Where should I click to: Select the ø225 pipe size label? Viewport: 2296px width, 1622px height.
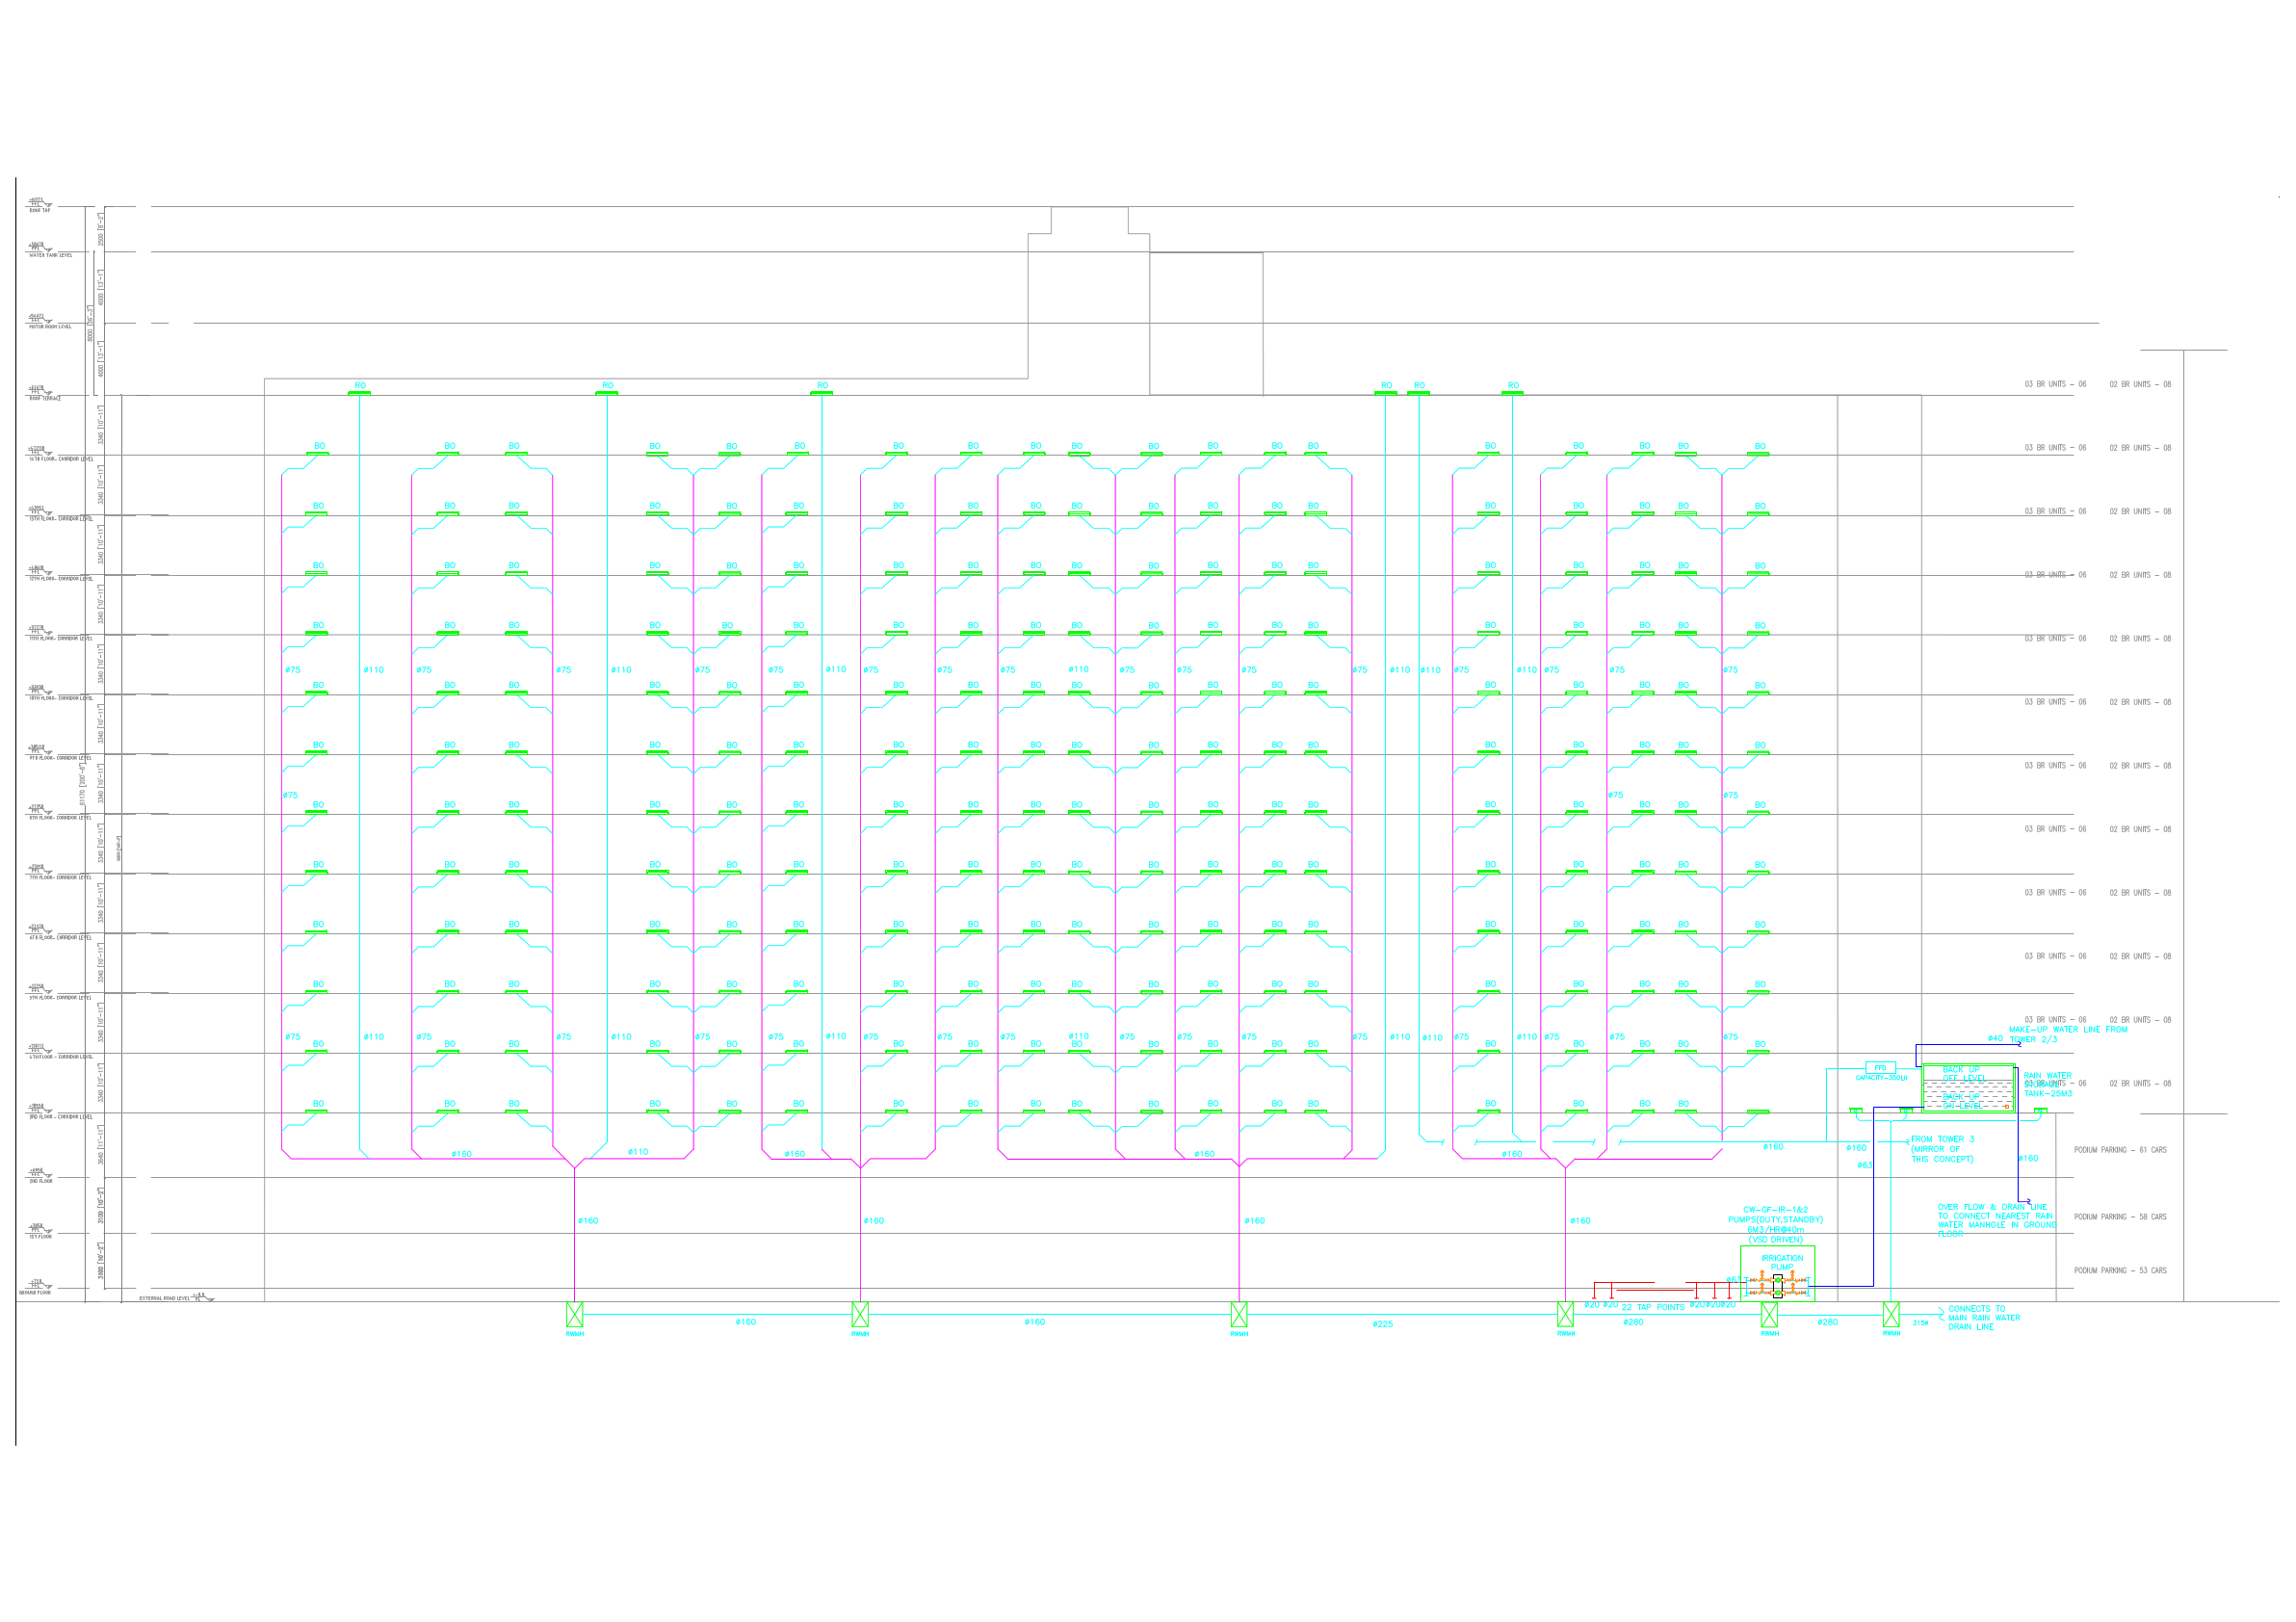click(x=1382, y=1324)
